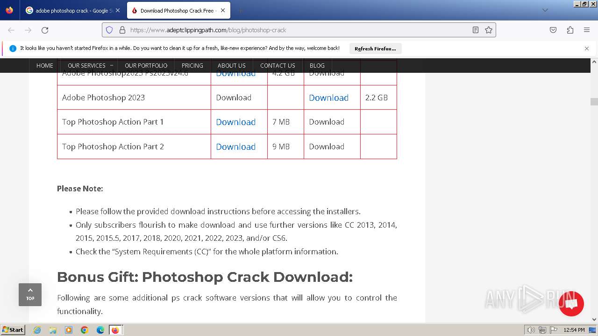Open the red live chat bubble

tap(571, 304)
